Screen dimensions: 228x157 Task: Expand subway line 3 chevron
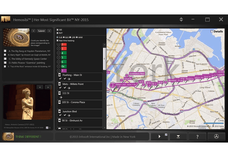(59, 49)
